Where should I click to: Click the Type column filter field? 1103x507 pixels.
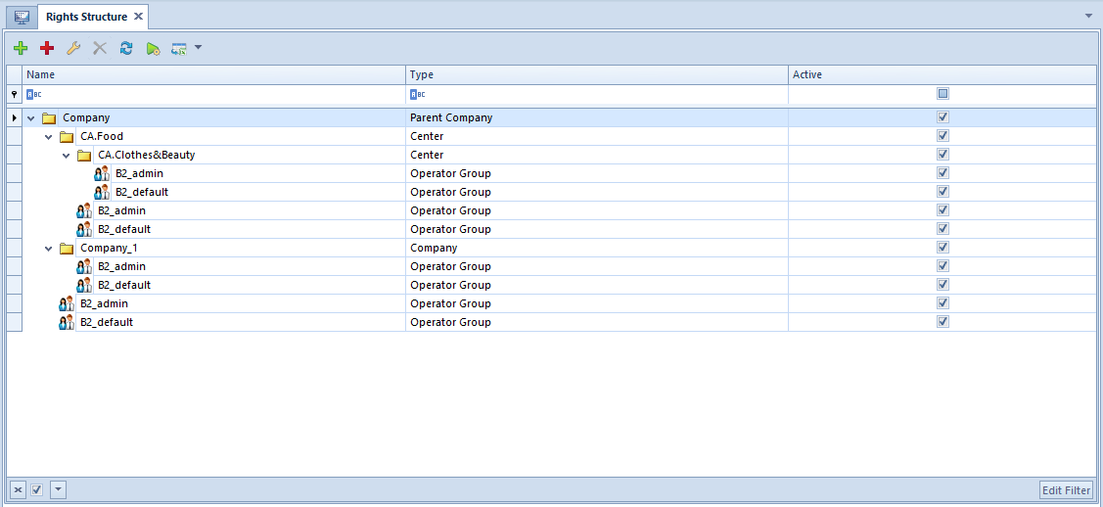click(x=597, y=94)
